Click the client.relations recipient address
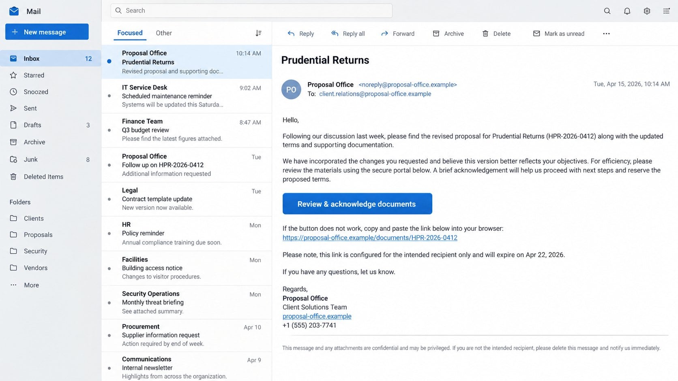678x381 pixels. click(375, 94)
